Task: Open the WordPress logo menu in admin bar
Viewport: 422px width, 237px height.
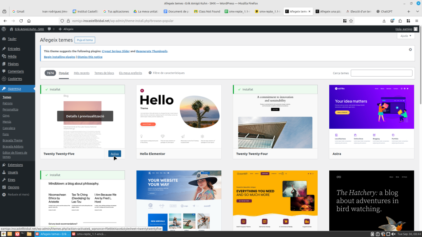Action: [4, 29]
